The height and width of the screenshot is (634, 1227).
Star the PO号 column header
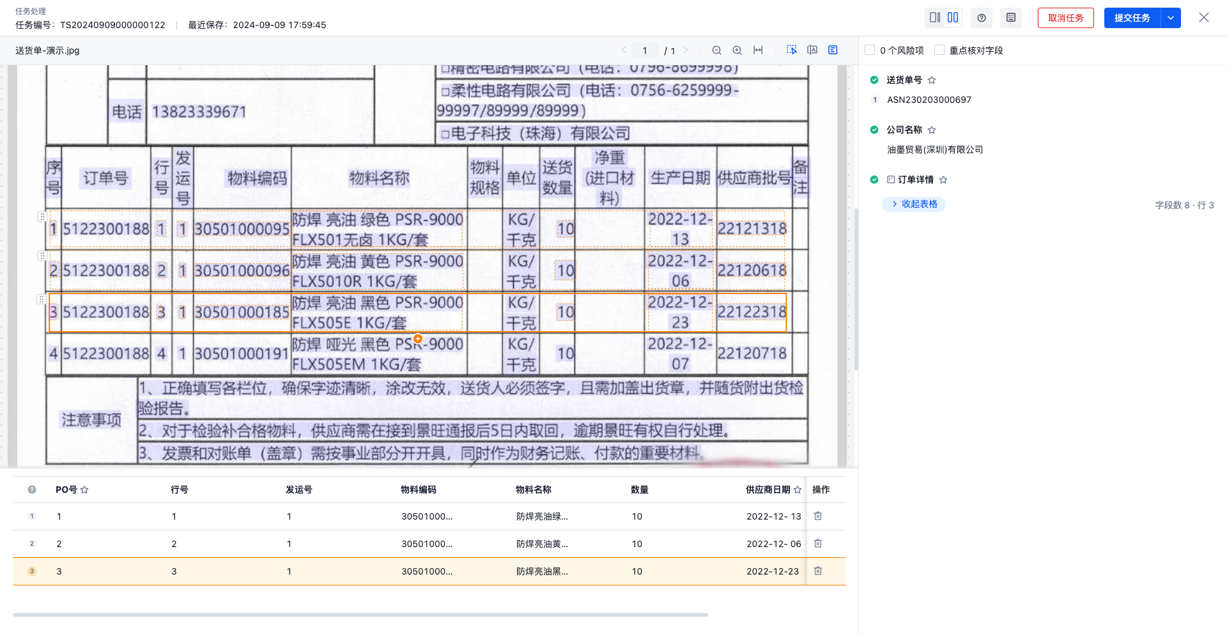(x=84, y=490)
